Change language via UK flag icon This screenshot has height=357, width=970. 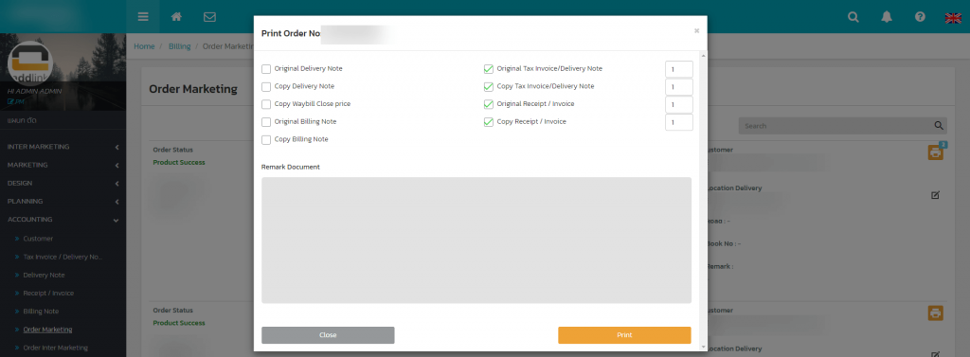[x=953, y=17]
